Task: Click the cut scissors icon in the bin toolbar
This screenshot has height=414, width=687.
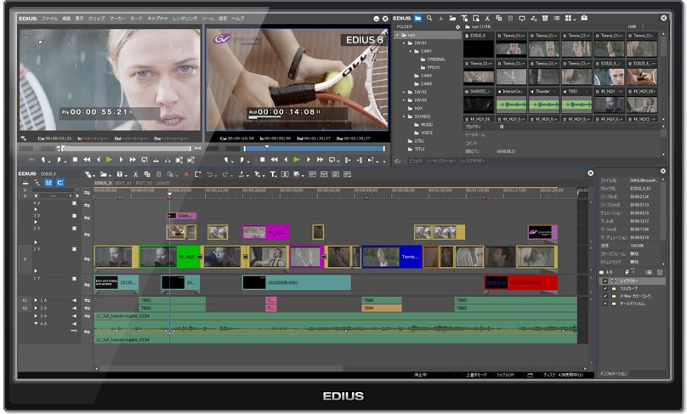Action: pyautogui.click(x=487, y=18)
